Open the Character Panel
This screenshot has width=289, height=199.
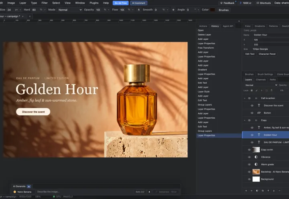(267, 54)
